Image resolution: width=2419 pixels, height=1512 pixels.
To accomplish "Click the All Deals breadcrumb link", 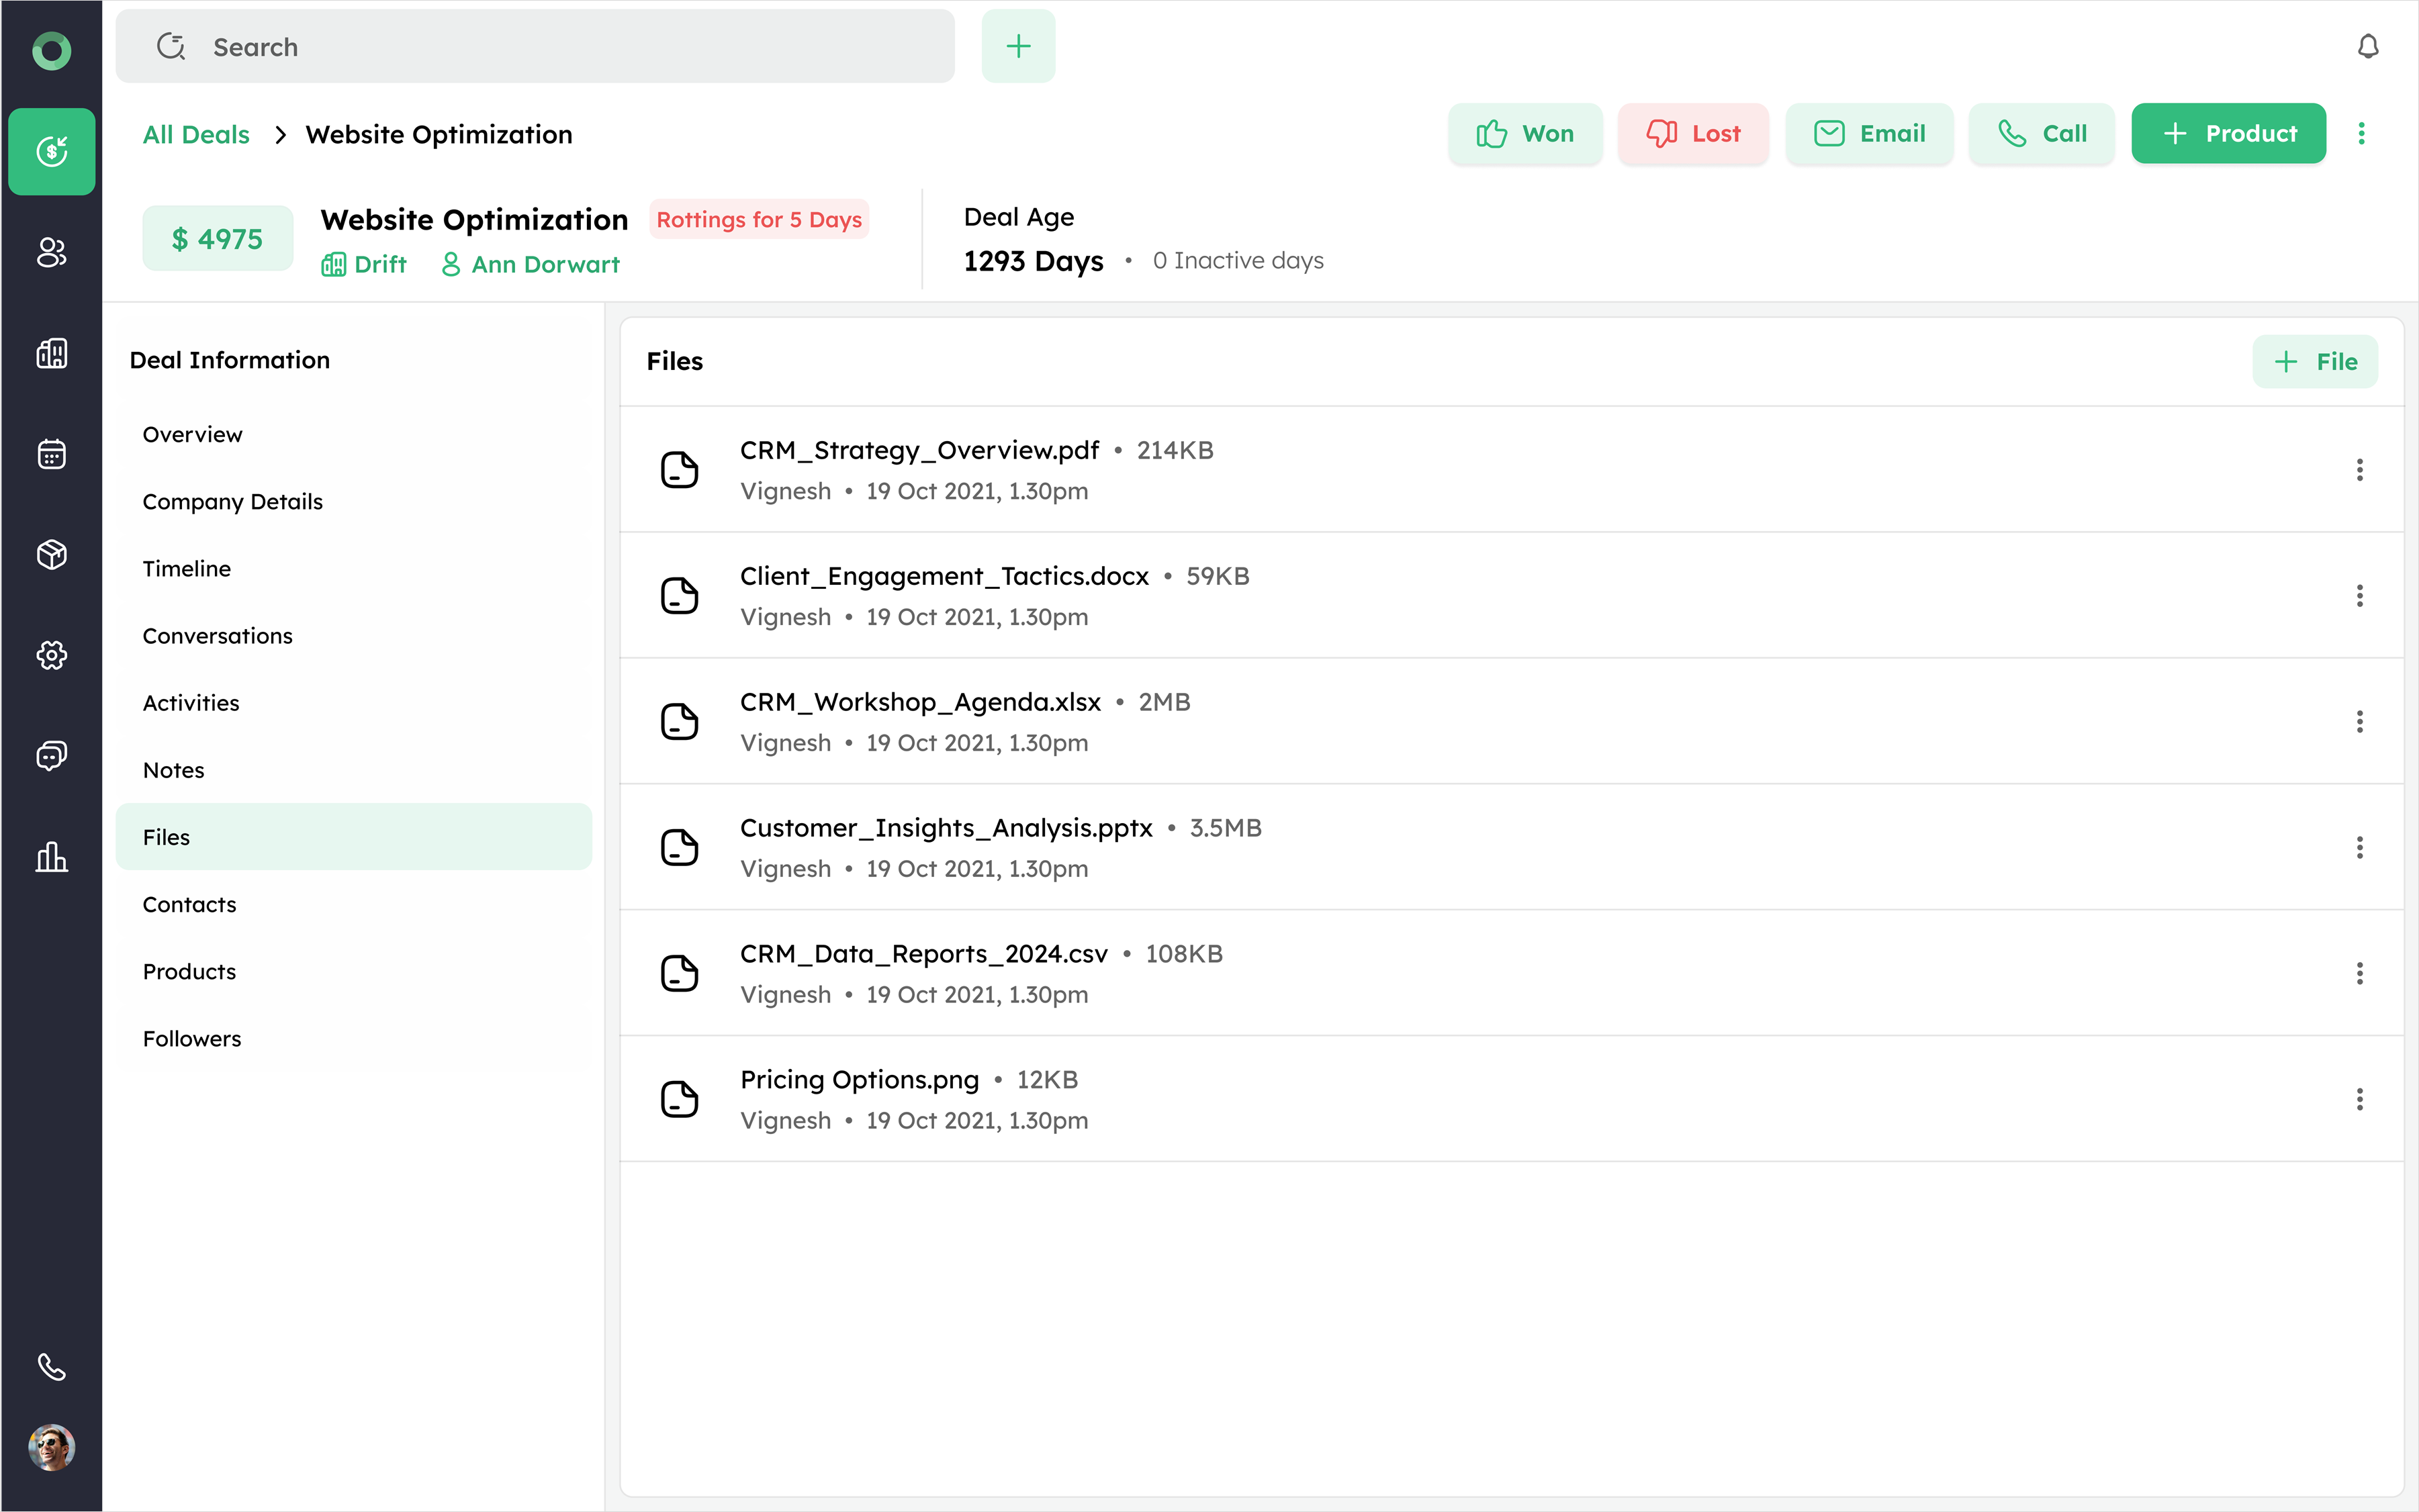I will [x=196, y=135].
